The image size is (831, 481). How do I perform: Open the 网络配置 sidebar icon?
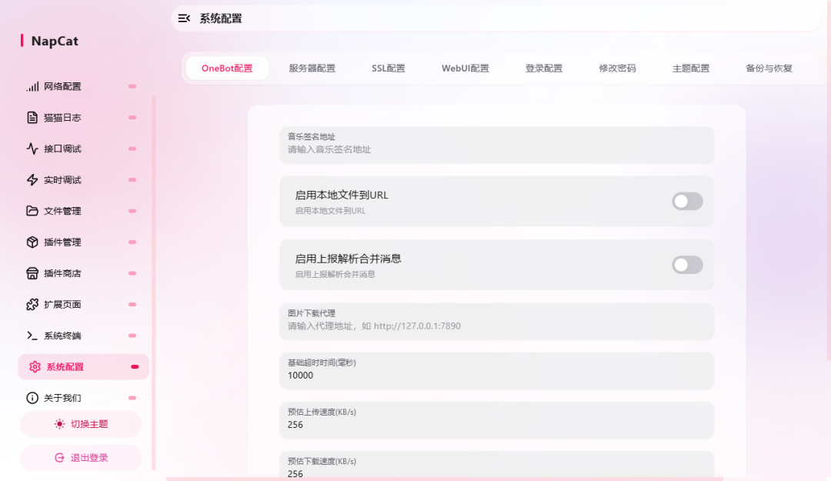click(32, 86)
